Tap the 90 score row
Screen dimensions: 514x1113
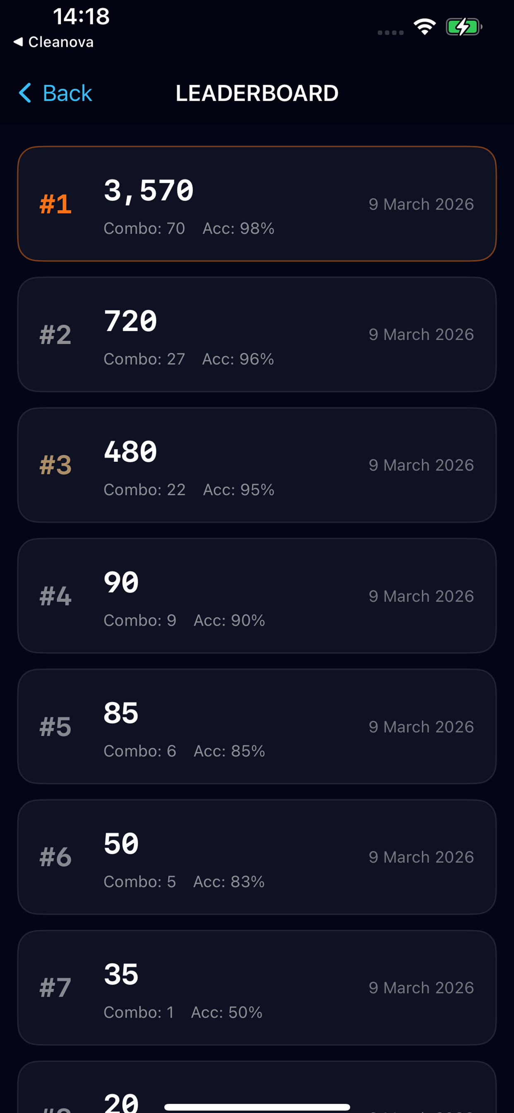[x=257, y=596]
